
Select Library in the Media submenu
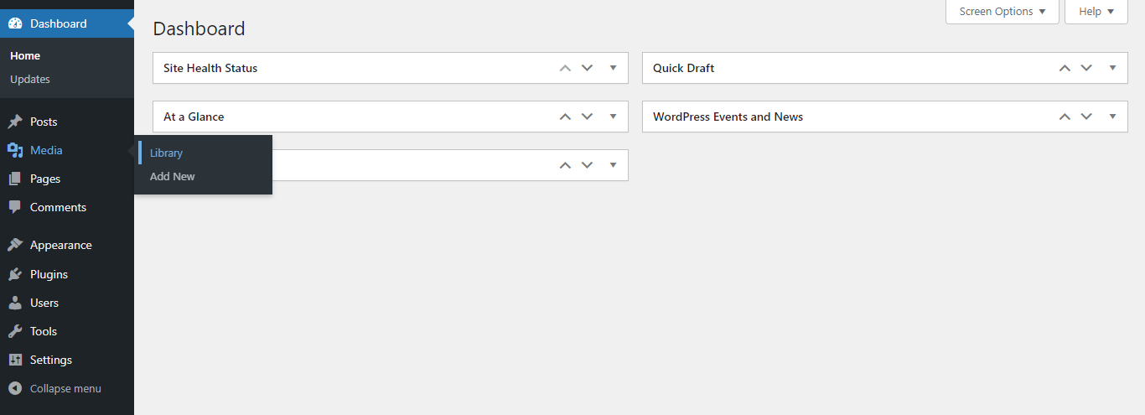166,153
